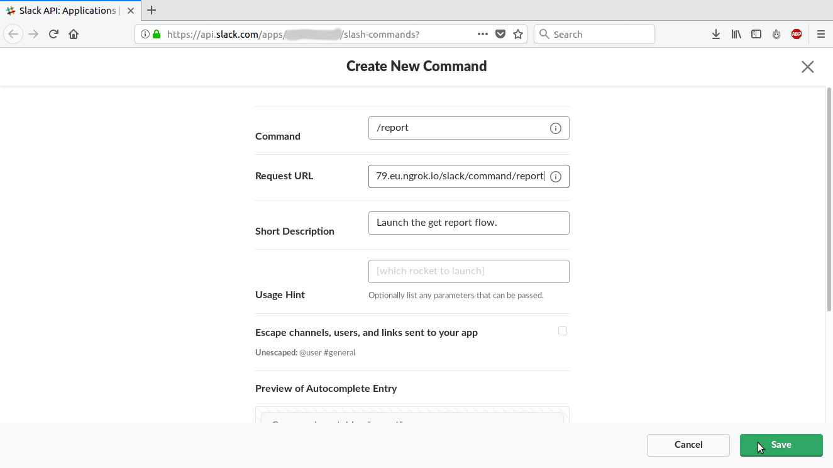Click the Usage Hint field
This screenshot has width=833, height=468.
(x=469, y=271)
